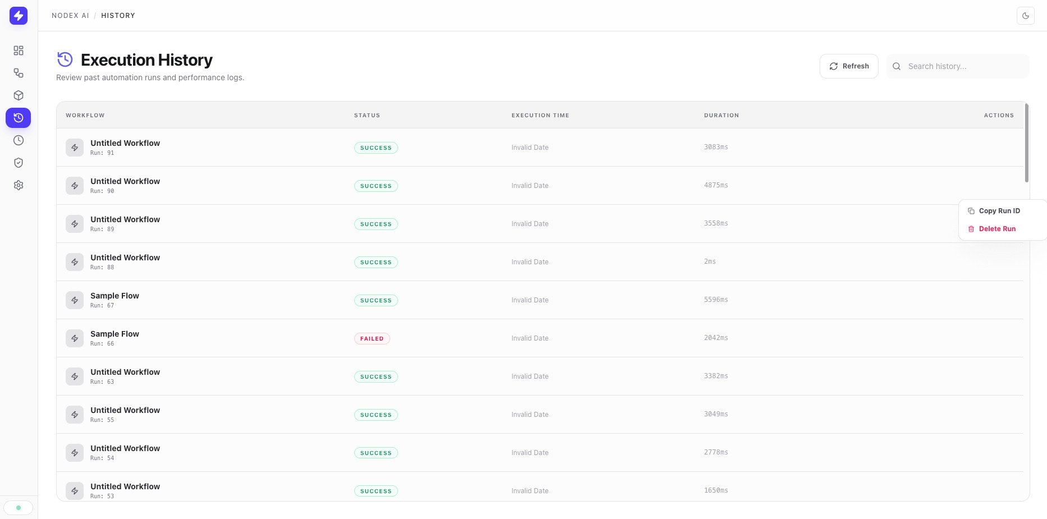This screenshot has height=519, width=1047.
Task: Click the workflow icon beside Run 91
Action: tap(75, 147)
